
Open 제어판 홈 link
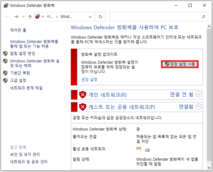(x=18, y=30)
